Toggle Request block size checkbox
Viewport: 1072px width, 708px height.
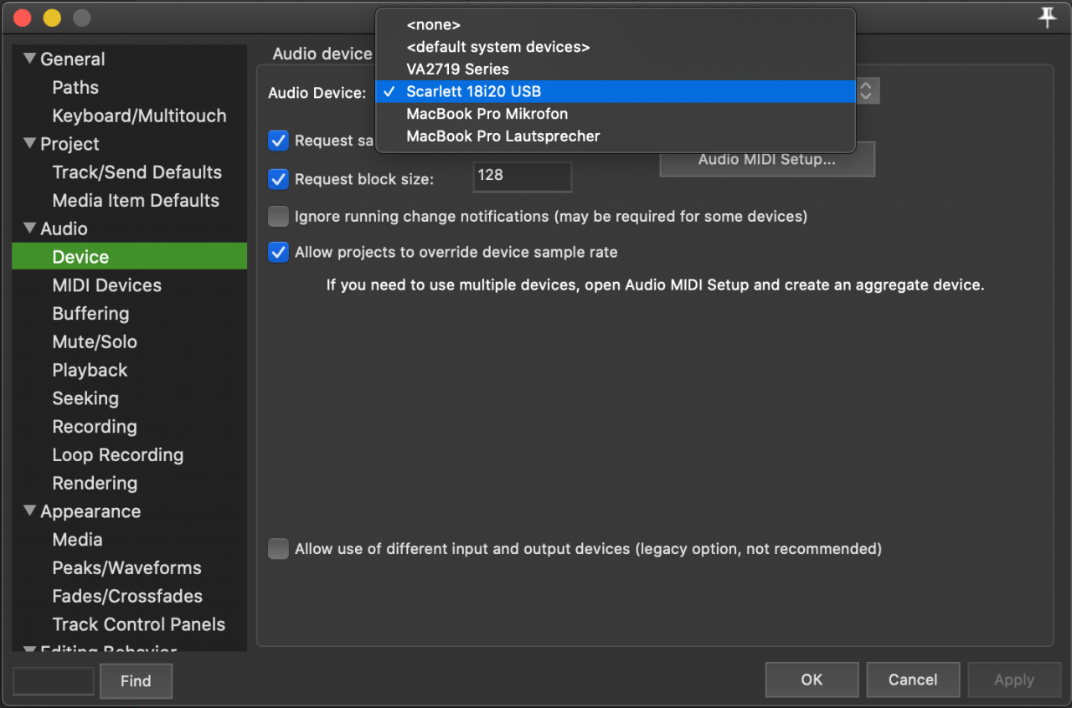click(x=278, y=178)
